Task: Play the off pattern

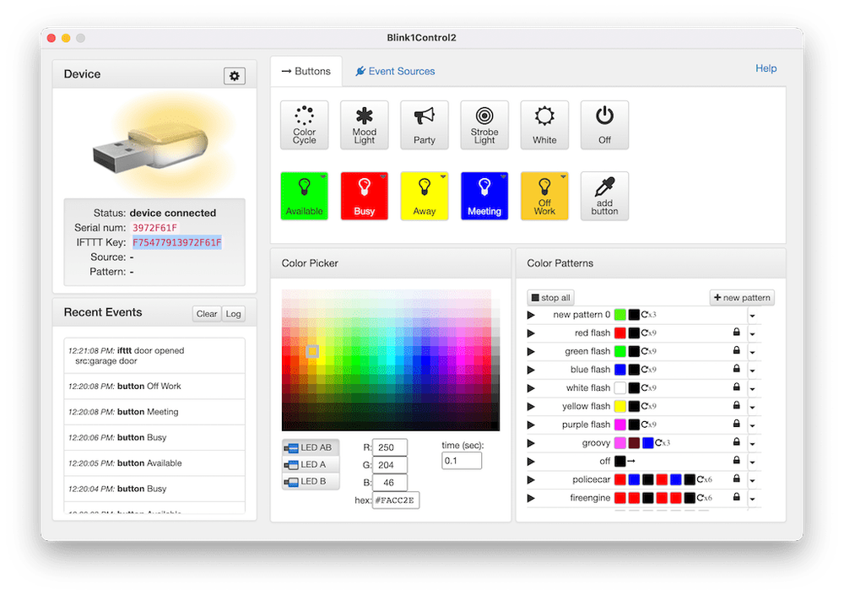Action: coord(531,462)
